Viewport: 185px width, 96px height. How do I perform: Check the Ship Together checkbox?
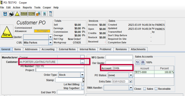click(83, 88)
